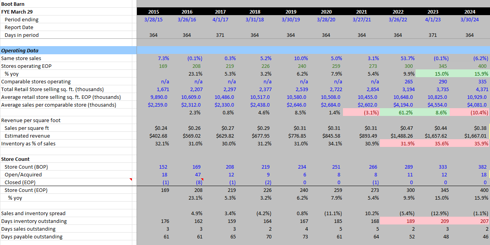Image resolution: width=490 pixels, height=245 pixels.
Task: Click Sales and inventory spread label
Action: point(33,213)
